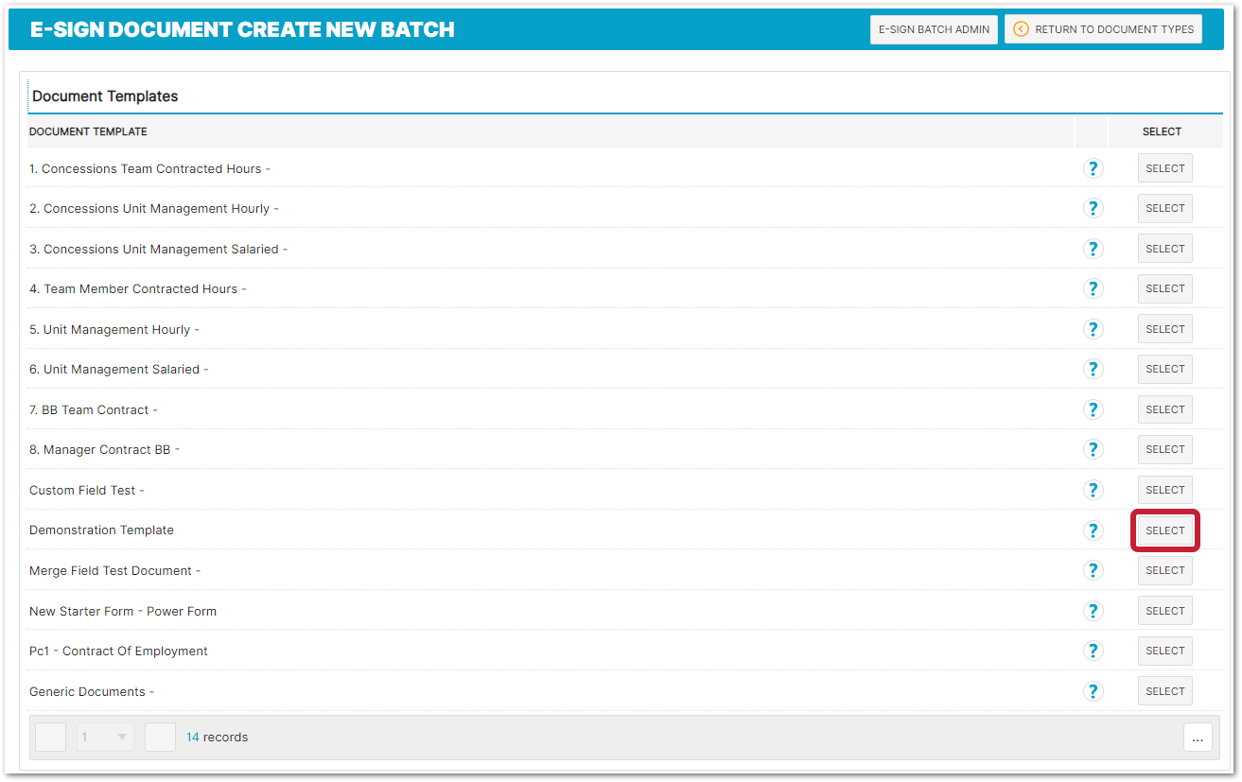Click previous page button in pager
Image resolution: width=1242 pixels, height=782 pixels.
(x=51, y=738)
